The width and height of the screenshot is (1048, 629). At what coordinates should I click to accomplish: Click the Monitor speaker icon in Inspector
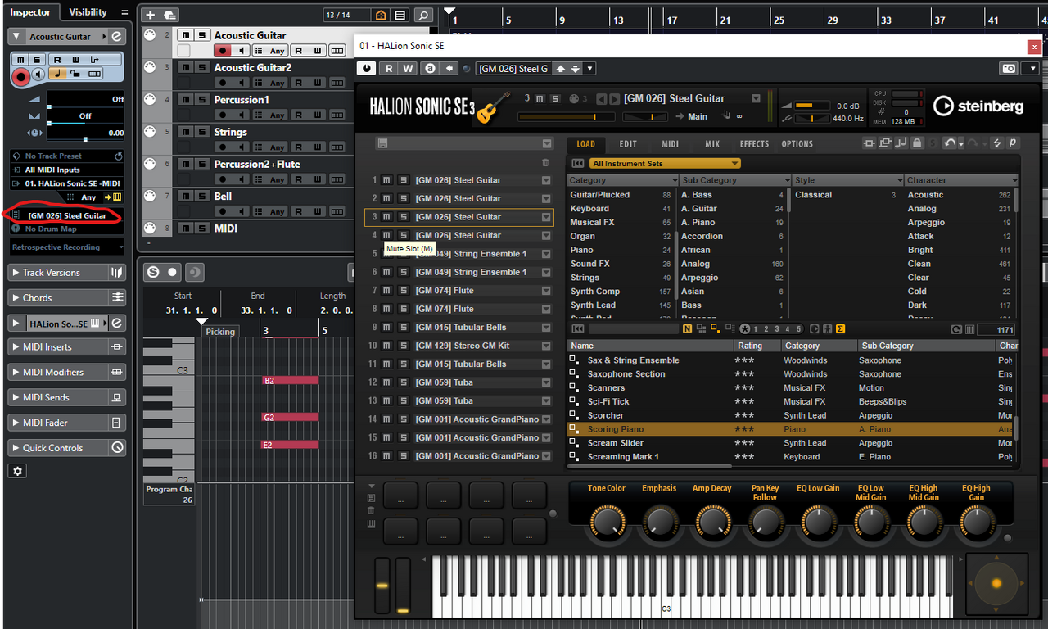(x=38, y=75)
